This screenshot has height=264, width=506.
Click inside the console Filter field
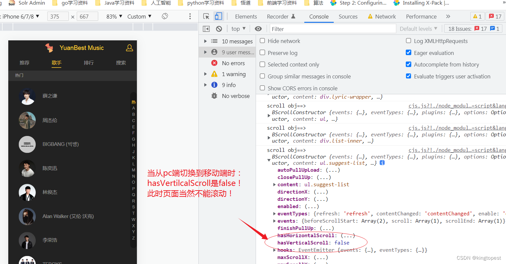[x=331, y=28]
